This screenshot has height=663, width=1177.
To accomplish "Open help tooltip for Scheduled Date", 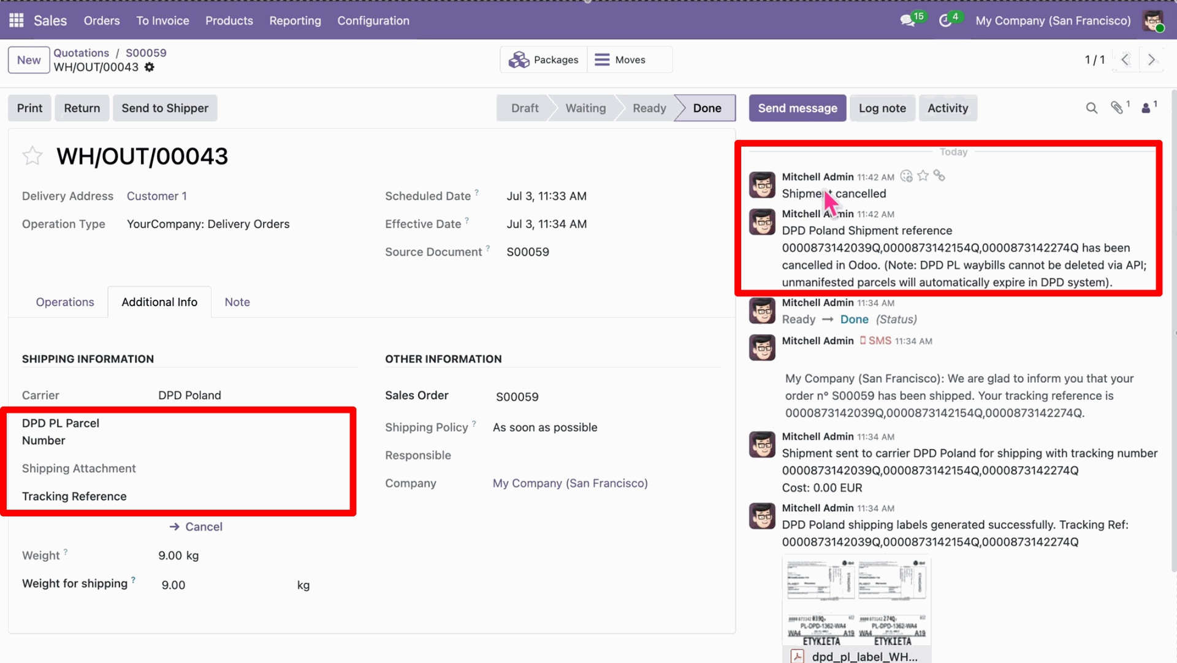I will [x=476, y=192].
